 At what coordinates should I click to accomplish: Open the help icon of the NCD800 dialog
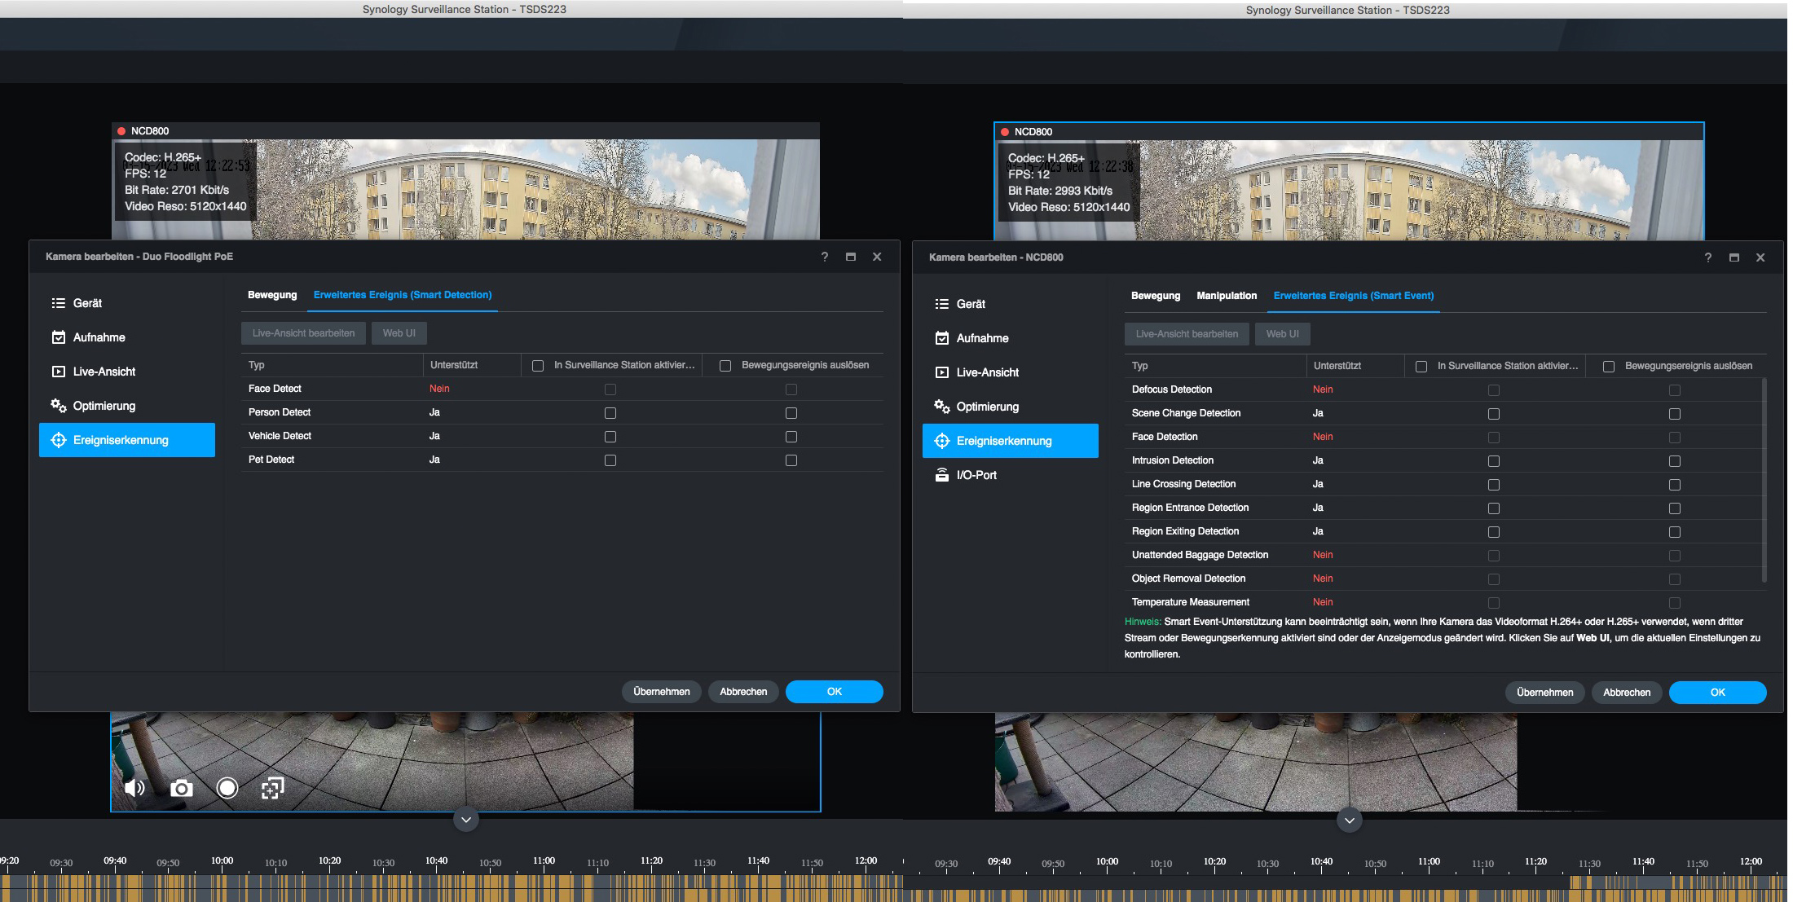click(1707, 257)
